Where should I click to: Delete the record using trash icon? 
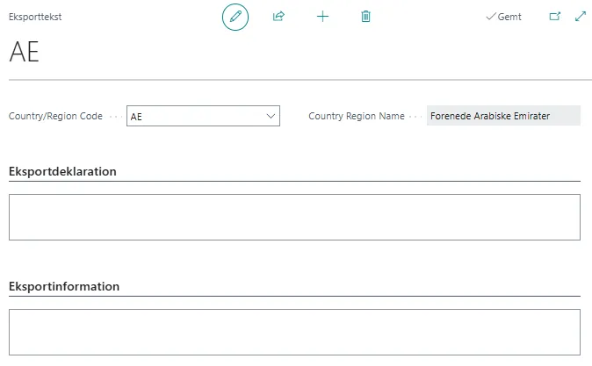coord(366,17)
